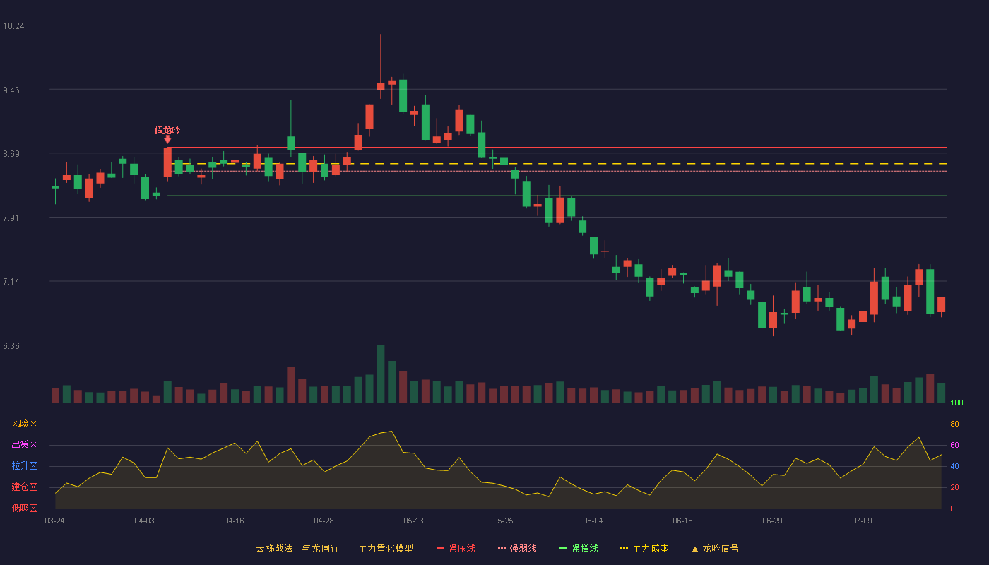The height and width of the screenshot is (565, 989).
Task: Click the 7.14 price axis label
Action: [11, 282]
